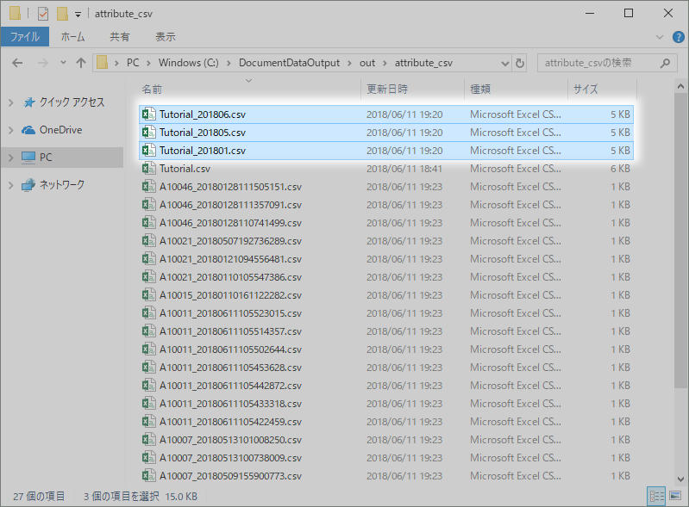689x507 pixels.
Task: Click the icon of A10011_20180611105502644.csv
Action: click(x=148, y=349)
